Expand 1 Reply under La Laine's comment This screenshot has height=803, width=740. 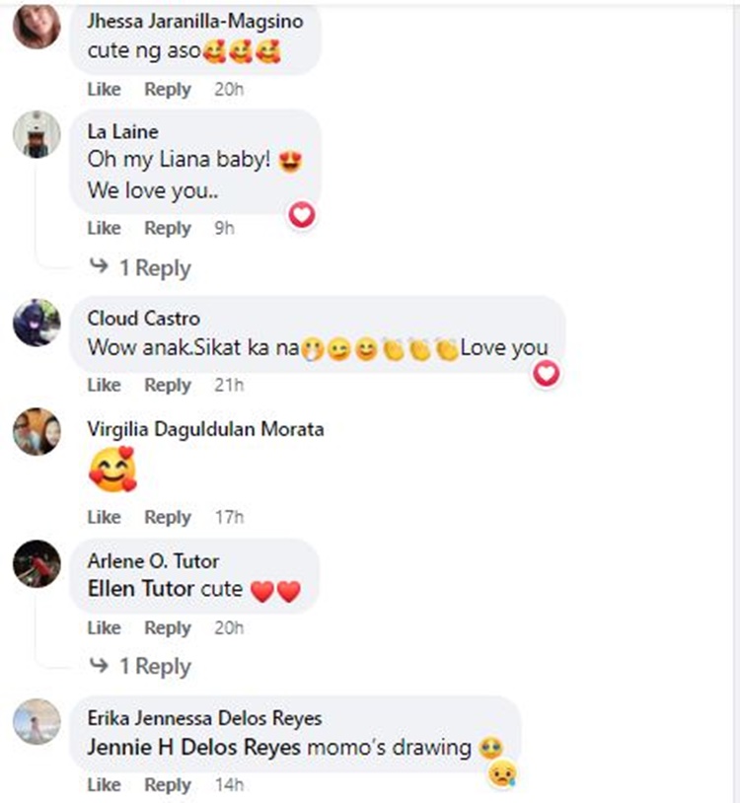154,267
